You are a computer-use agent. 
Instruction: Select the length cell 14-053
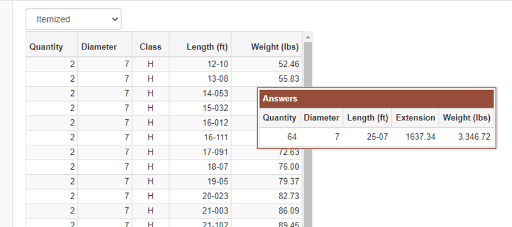[200, 94]
